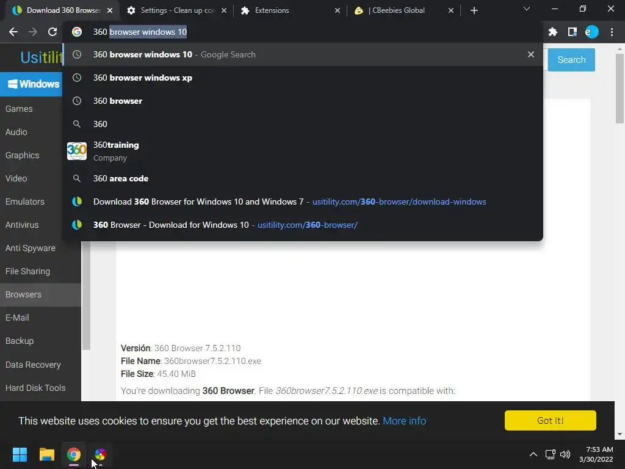Choose the '360 browser windows xp' suggestion
Image resolution: width=625 pixels, height=469 pixels.
click(x=303, y=78)
